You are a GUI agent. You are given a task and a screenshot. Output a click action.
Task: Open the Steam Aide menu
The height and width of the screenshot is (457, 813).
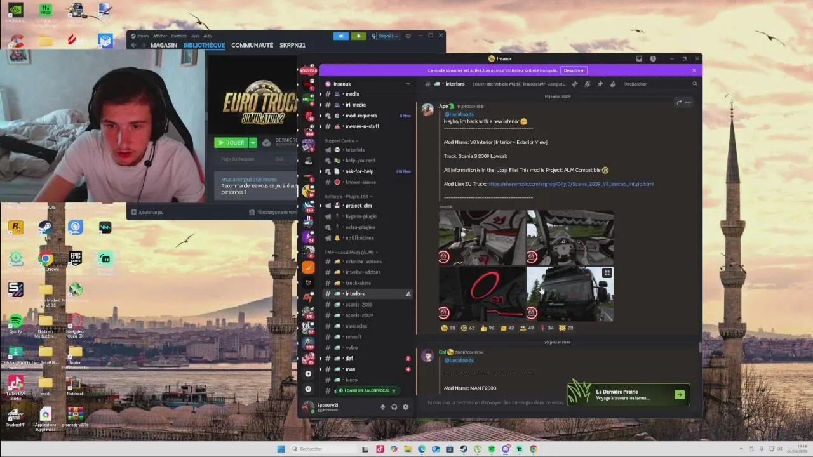tap(208, 36)
